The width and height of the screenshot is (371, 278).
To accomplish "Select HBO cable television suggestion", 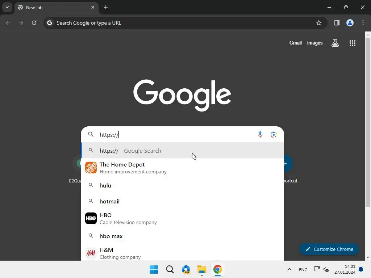I will coord(182,218).
